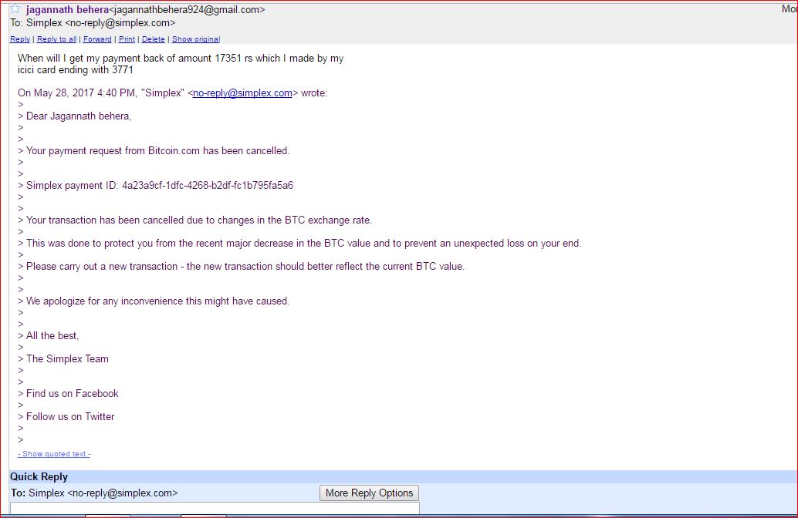The width and height of the screenshot is (798, 518).
Task: Click the 'Follow us on Twitter' text
Action: pos(70,417)
